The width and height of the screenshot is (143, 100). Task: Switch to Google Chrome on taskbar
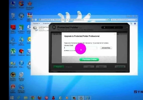coord(33,98)
